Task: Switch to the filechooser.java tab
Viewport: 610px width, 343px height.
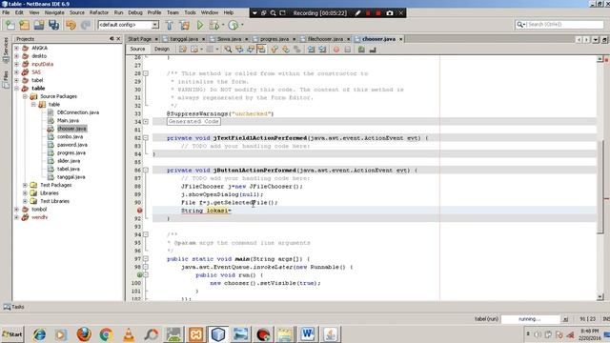Action: [325, 39]
